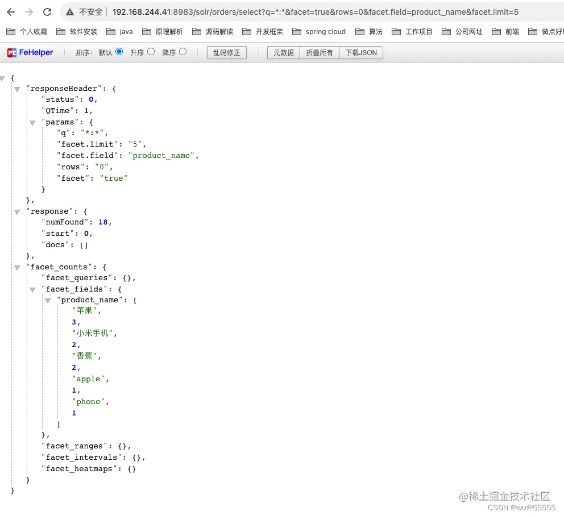The height and width of the screenshot is (516, 564).
Task: Click the "status" key
Action: tap(60, 99)
